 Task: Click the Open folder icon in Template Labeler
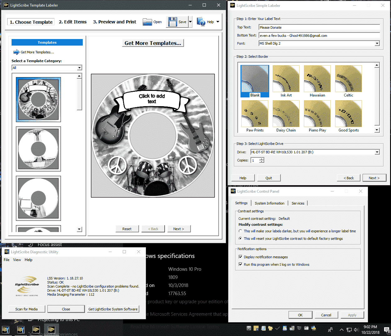coord(147,22)
